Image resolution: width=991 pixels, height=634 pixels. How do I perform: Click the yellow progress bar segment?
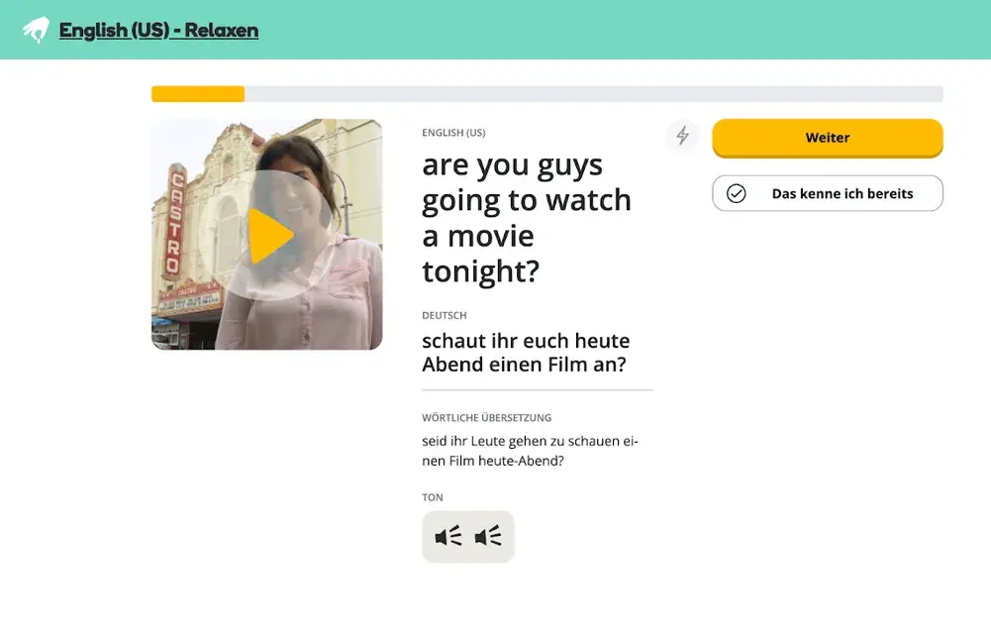click(198, 93)
